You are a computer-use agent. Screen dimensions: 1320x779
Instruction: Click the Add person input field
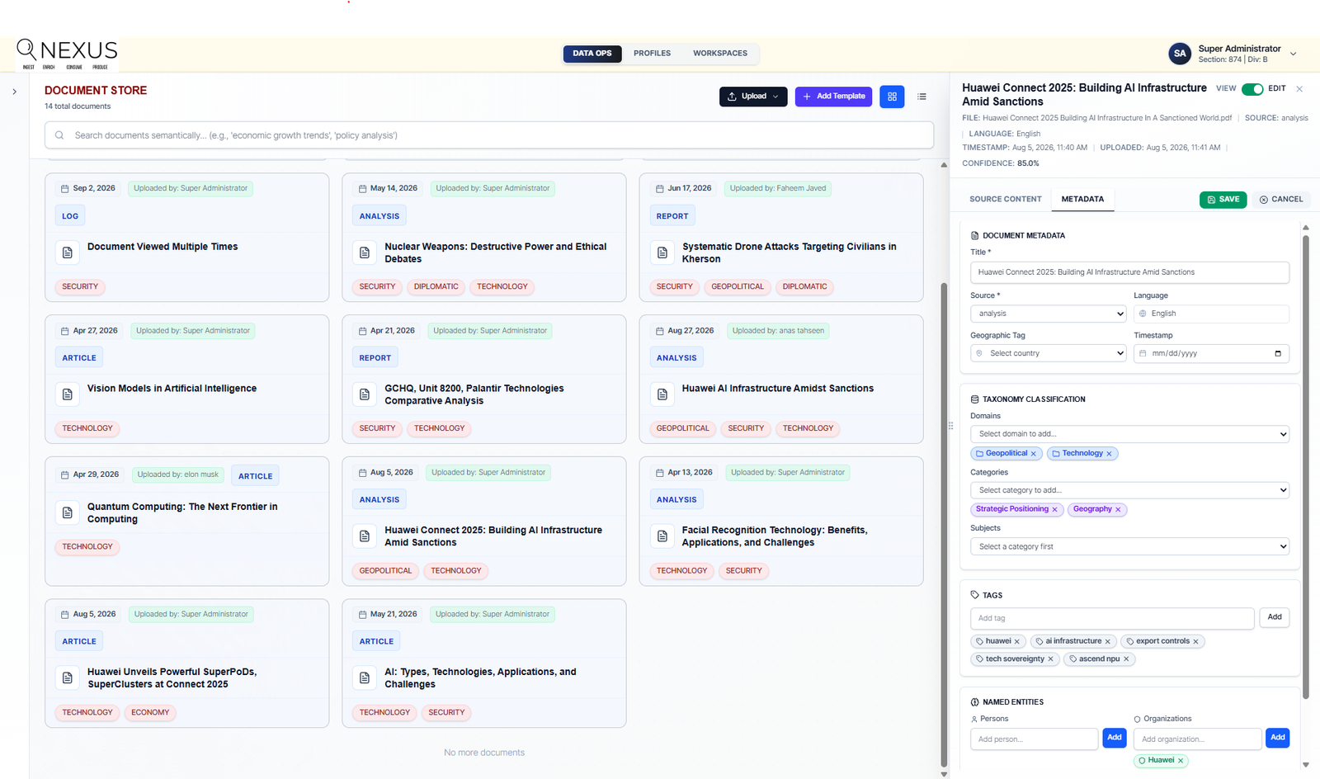(x=1034, y=739)
